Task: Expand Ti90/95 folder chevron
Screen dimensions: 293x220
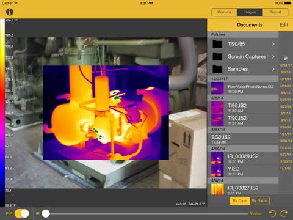Action: (x=273, y=44)
